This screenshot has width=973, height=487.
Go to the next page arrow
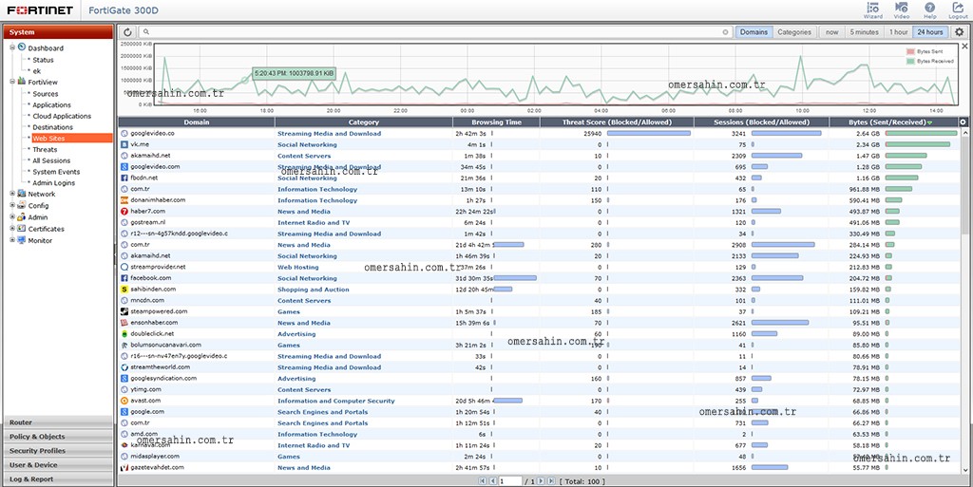click(x=541, y=480)
